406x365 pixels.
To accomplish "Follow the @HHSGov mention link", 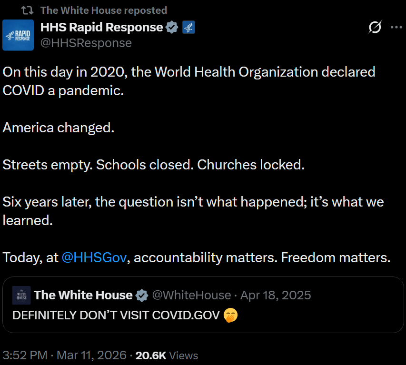I will pyautogui.click(x=94, y=257).
